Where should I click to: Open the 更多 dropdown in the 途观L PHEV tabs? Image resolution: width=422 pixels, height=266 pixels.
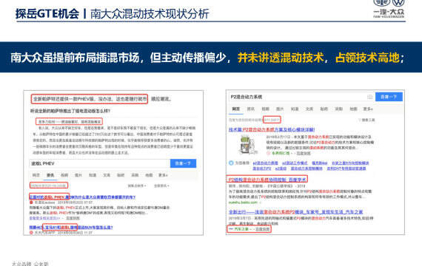coord(163,175)
